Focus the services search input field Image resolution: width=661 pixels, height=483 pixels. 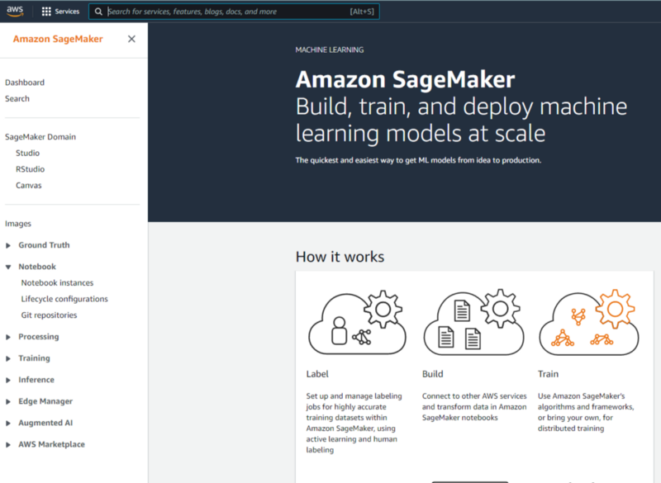(234, 12)
